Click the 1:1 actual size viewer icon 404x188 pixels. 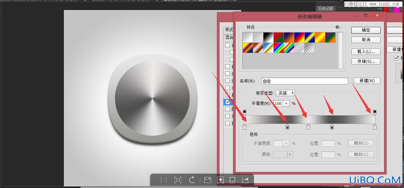point(163,180)
